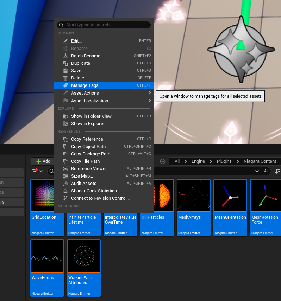Select Save in the context menu
281x301 pixels.
[x=104, y=71]
